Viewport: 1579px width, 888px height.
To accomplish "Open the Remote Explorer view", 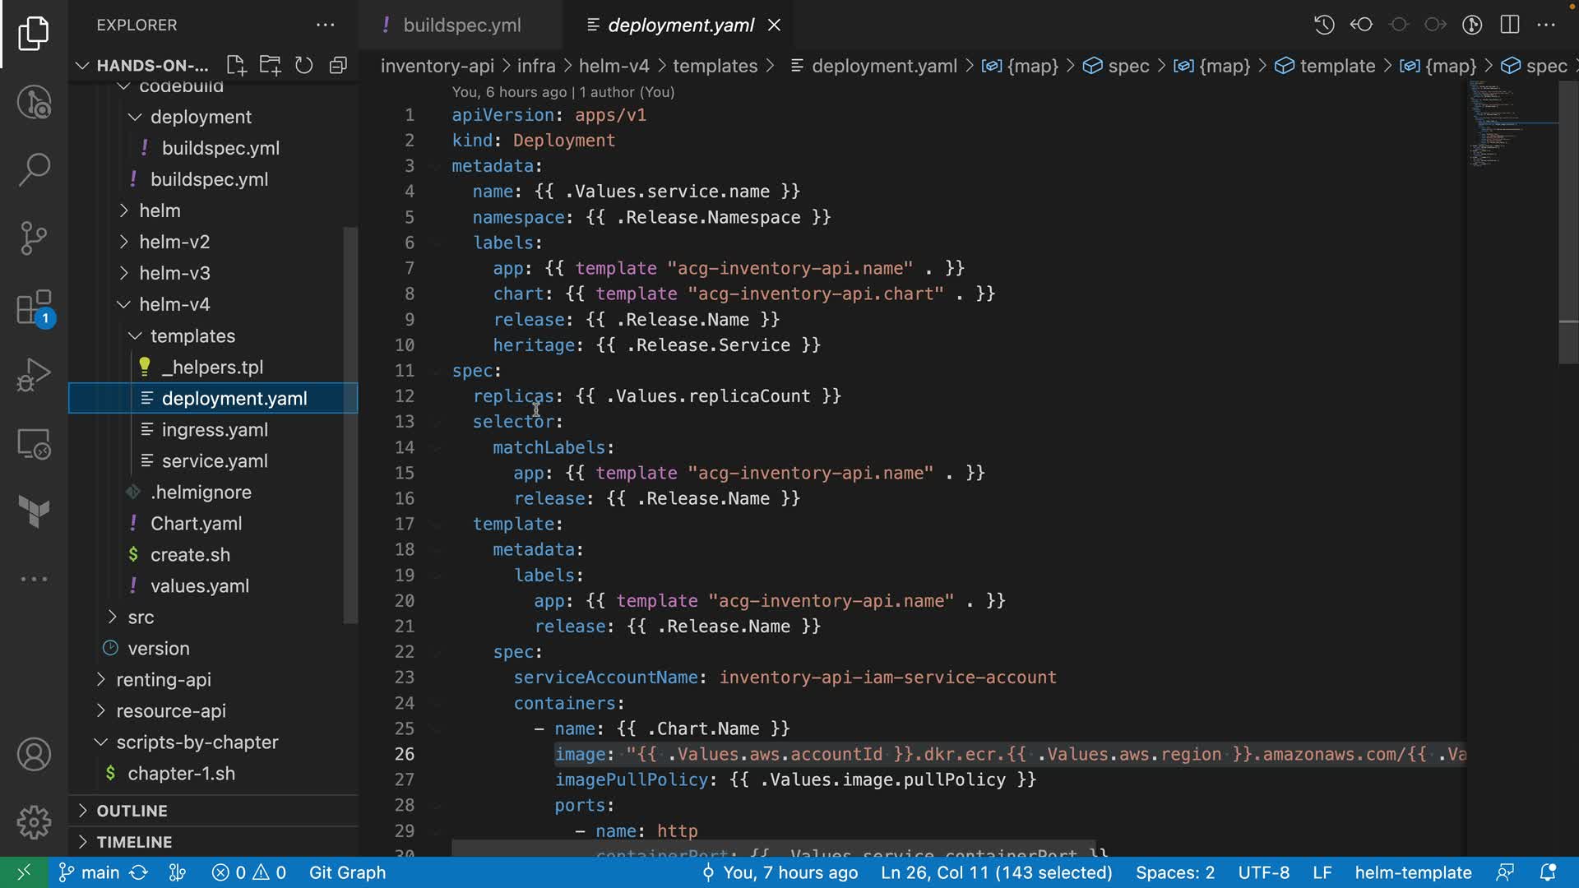I will point(34,444).
